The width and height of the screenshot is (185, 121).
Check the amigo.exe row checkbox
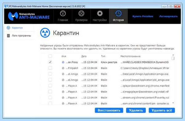pyautogui.click(x=50, y=74)
